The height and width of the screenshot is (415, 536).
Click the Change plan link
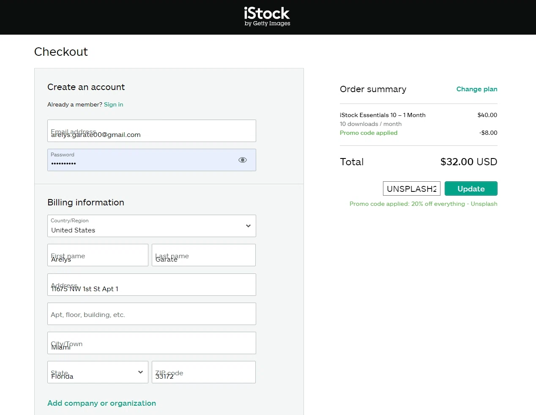click(477, 89)
